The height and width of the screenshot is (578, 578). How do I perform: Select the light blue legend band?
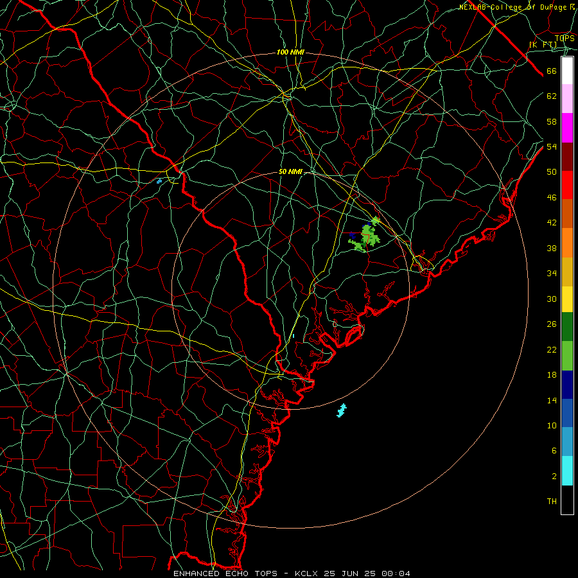click(567, 441)
